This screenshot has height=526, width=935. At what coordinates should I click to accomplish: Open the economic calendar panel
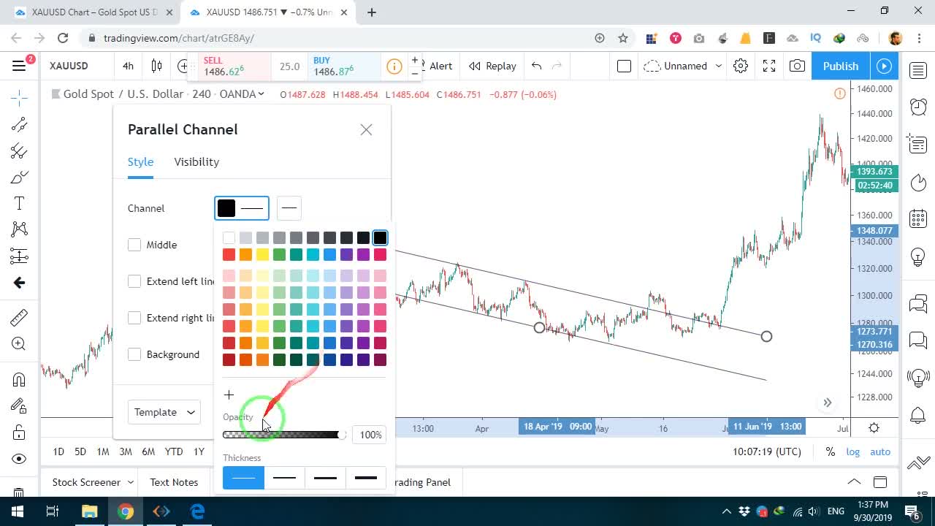click(x=918, y=218)
